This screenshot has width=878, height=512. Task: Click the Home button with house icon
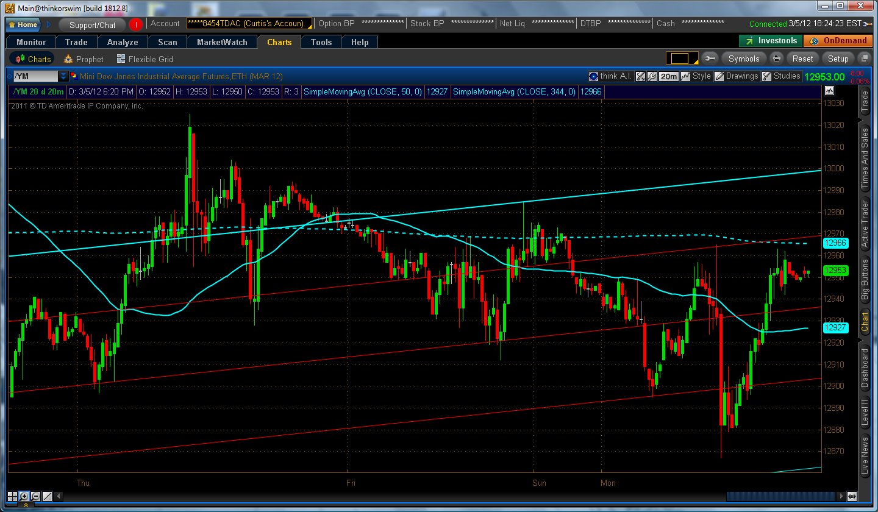[x=23, y=24]
